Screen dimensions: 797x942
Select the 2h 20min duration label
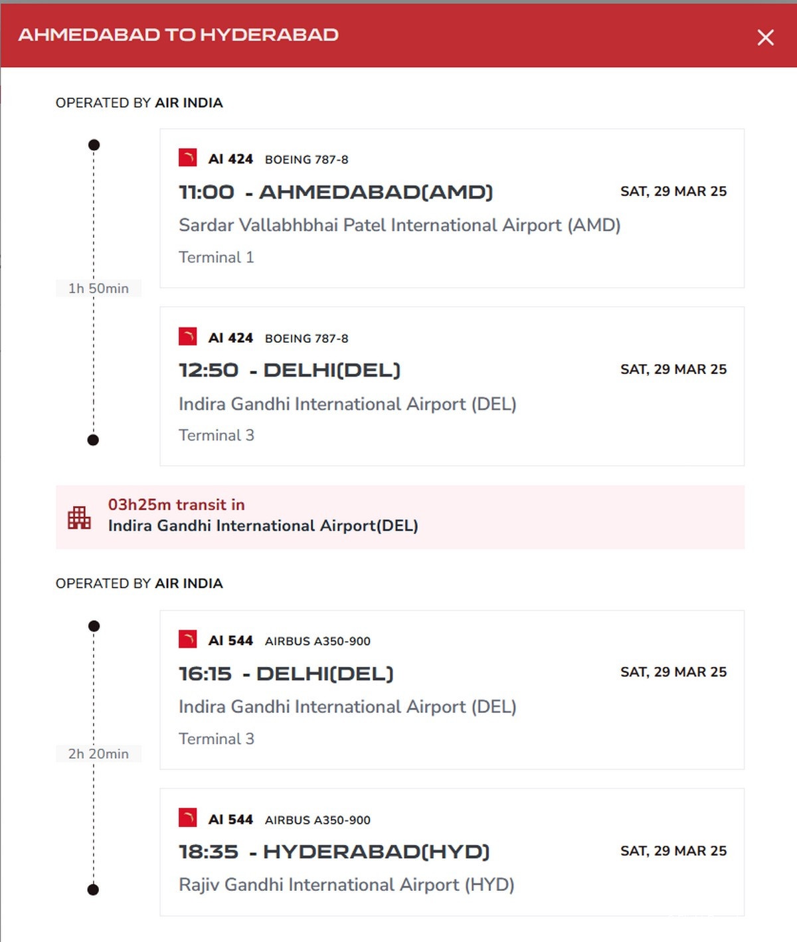98,753
